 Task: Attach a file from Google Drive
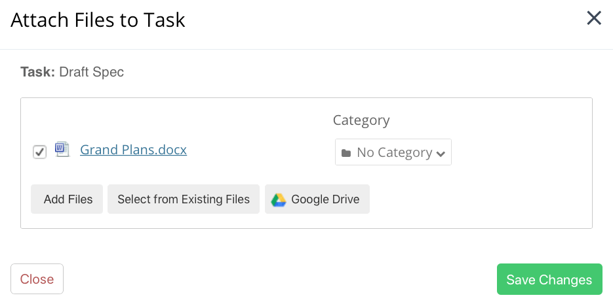tap(317, 199)
